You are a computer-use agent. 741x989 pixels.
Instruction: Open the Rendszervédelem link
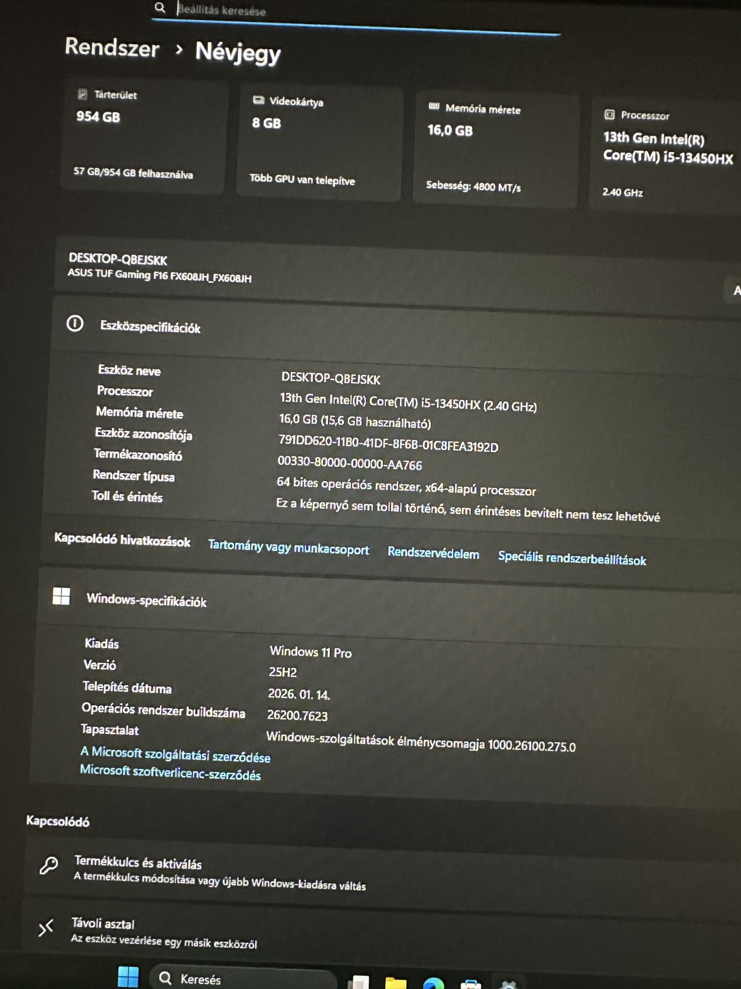point(433,554)
